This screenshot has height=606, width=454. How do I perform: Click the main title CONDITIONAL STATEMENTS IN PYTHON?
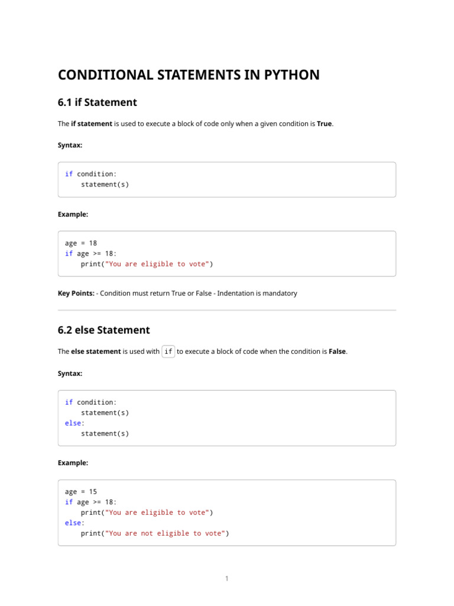pyautogui.click(x=189, y=75)
